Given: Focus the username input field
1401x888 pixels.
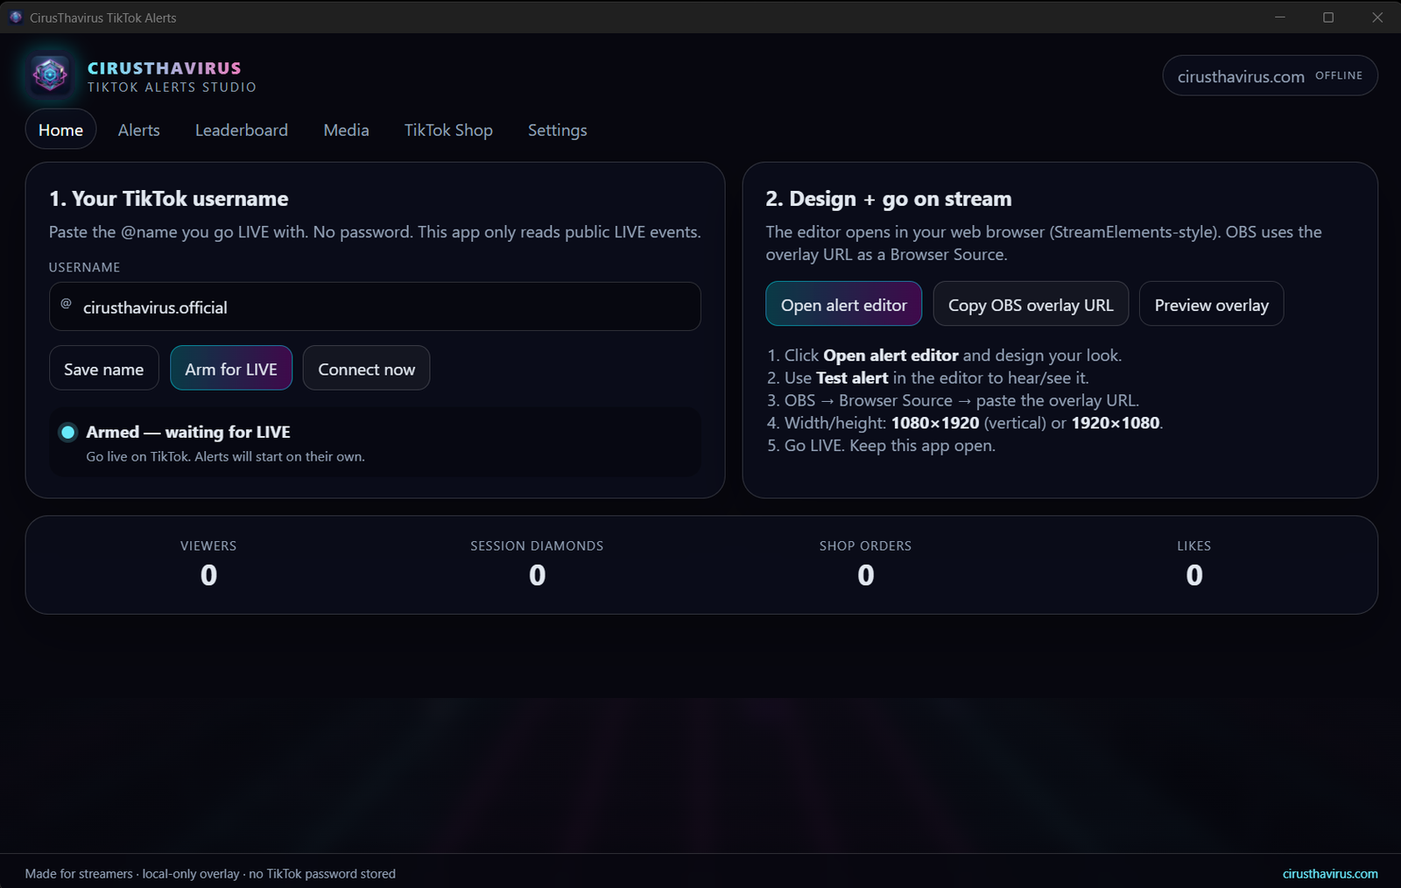Looking at the screenshot, I should [375, 307].
